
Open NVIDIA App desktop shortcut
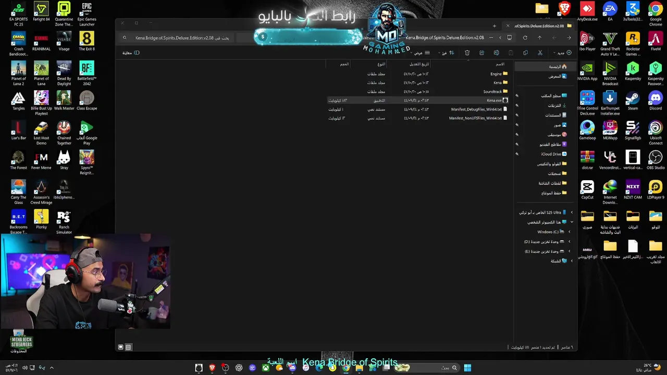[587, 71]
